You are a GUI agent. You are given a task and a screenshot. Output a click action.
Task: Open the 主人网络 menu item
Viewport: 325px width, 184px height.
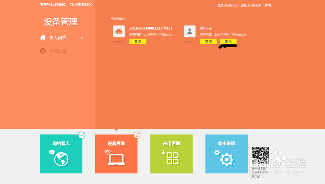pyautogui.click(x=63, y=38)
